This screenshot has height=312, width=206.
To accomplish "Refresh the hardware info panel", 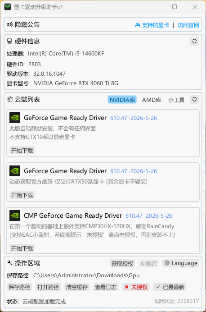I will coord(194,41).
